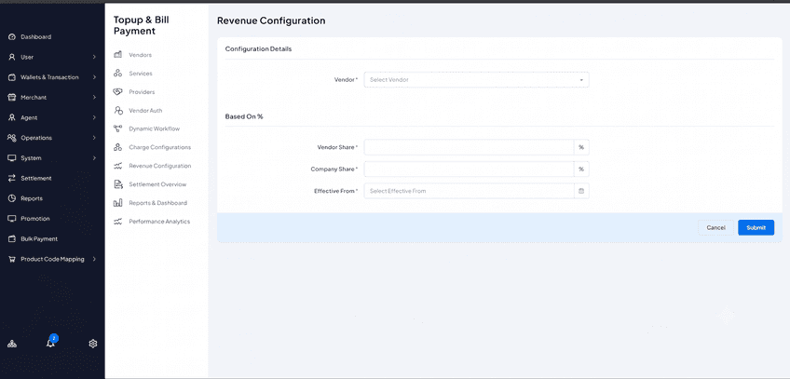Open the Dashboard menu item
The height and width of the screenshot is (379, 790).
(x=35, y=36)
